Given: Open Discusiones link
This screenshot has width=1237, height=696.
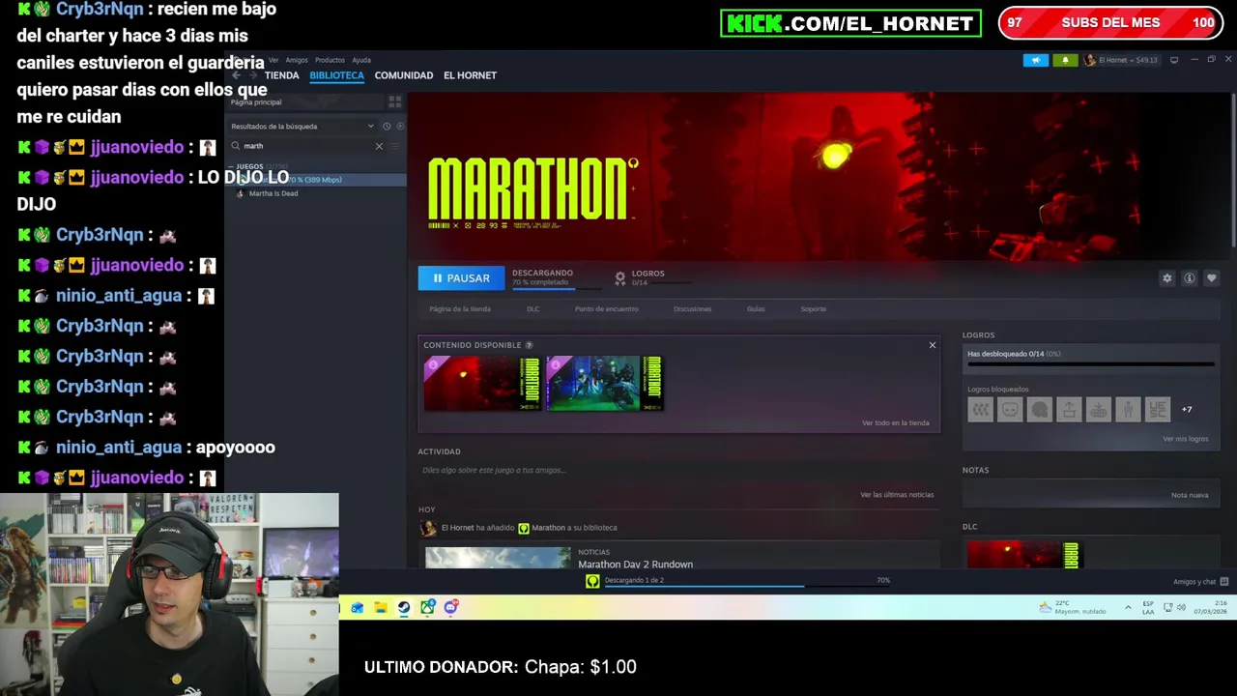Looking at the screenshot, I should (x=692, y=309).
